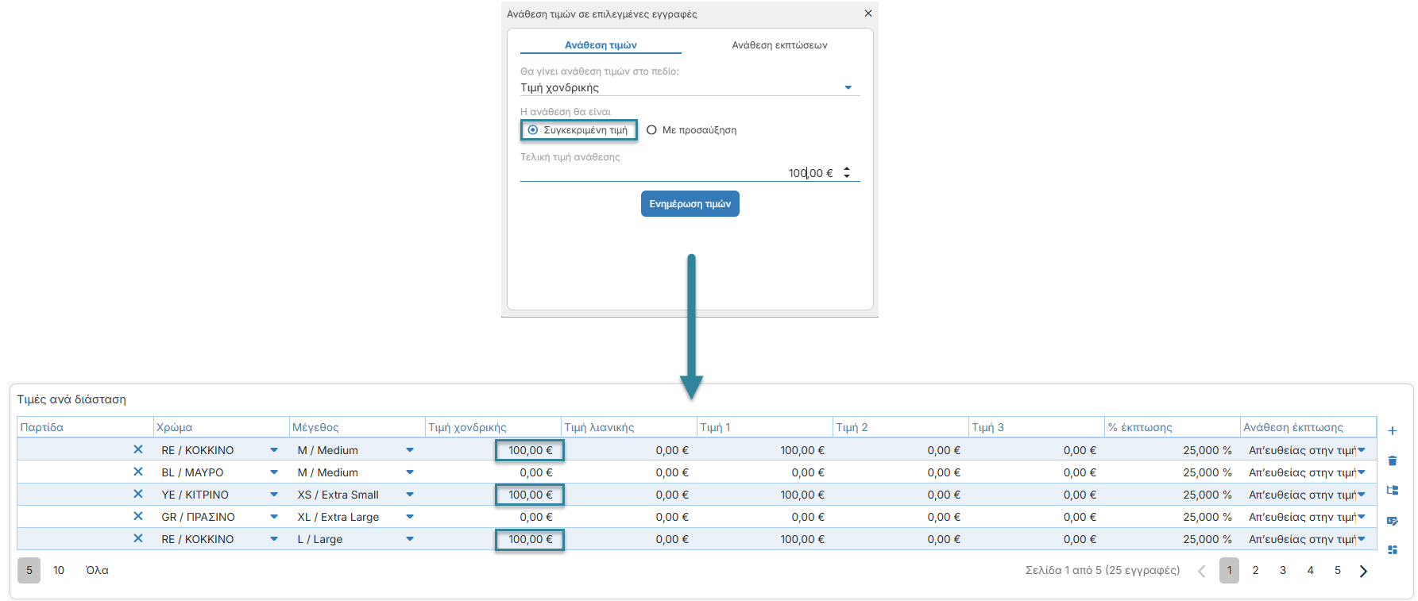Image resolution: width=1418 pixels, height=601 pixels.
Task: Open discount assignment dropdown in GR / ΠΡΑΣΙΝΟ row
Action: click(1362, 517)
